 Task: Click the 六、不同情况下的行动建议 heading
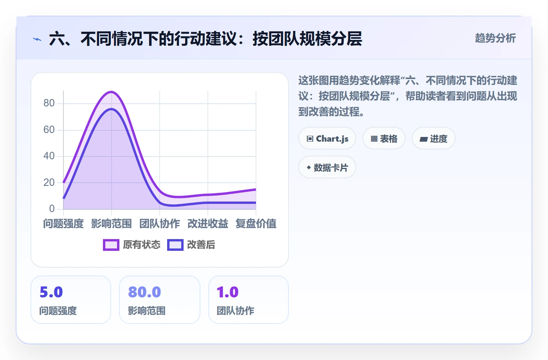[205, 39]
